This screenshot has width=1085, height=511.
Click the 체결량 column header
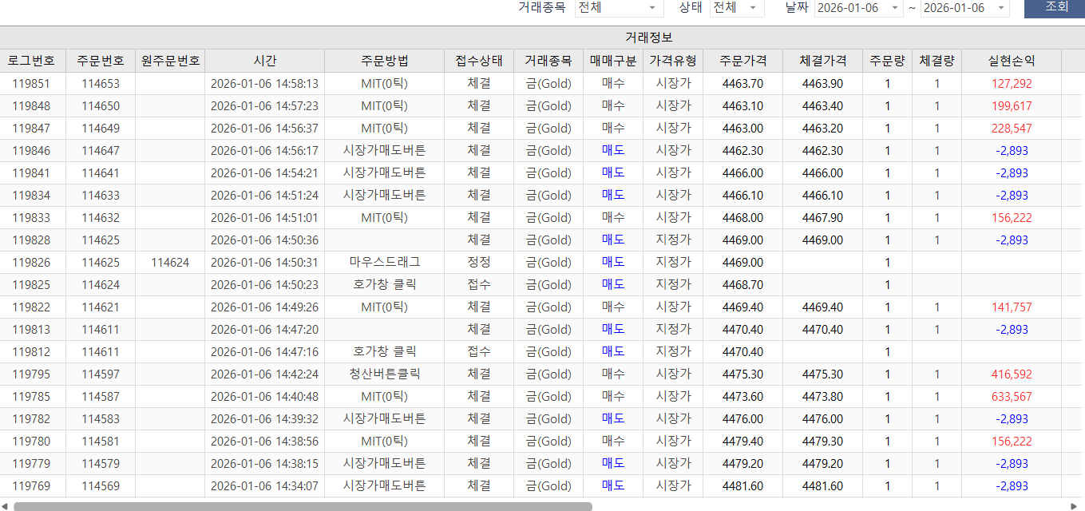pos(937,61)
